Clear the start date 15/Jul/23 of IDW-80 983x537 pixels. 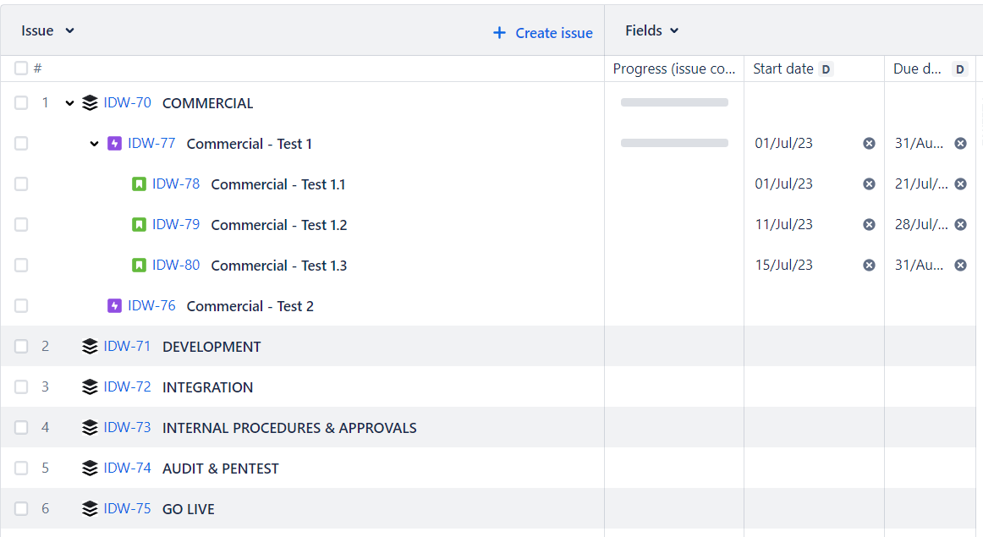click(869, 265)
